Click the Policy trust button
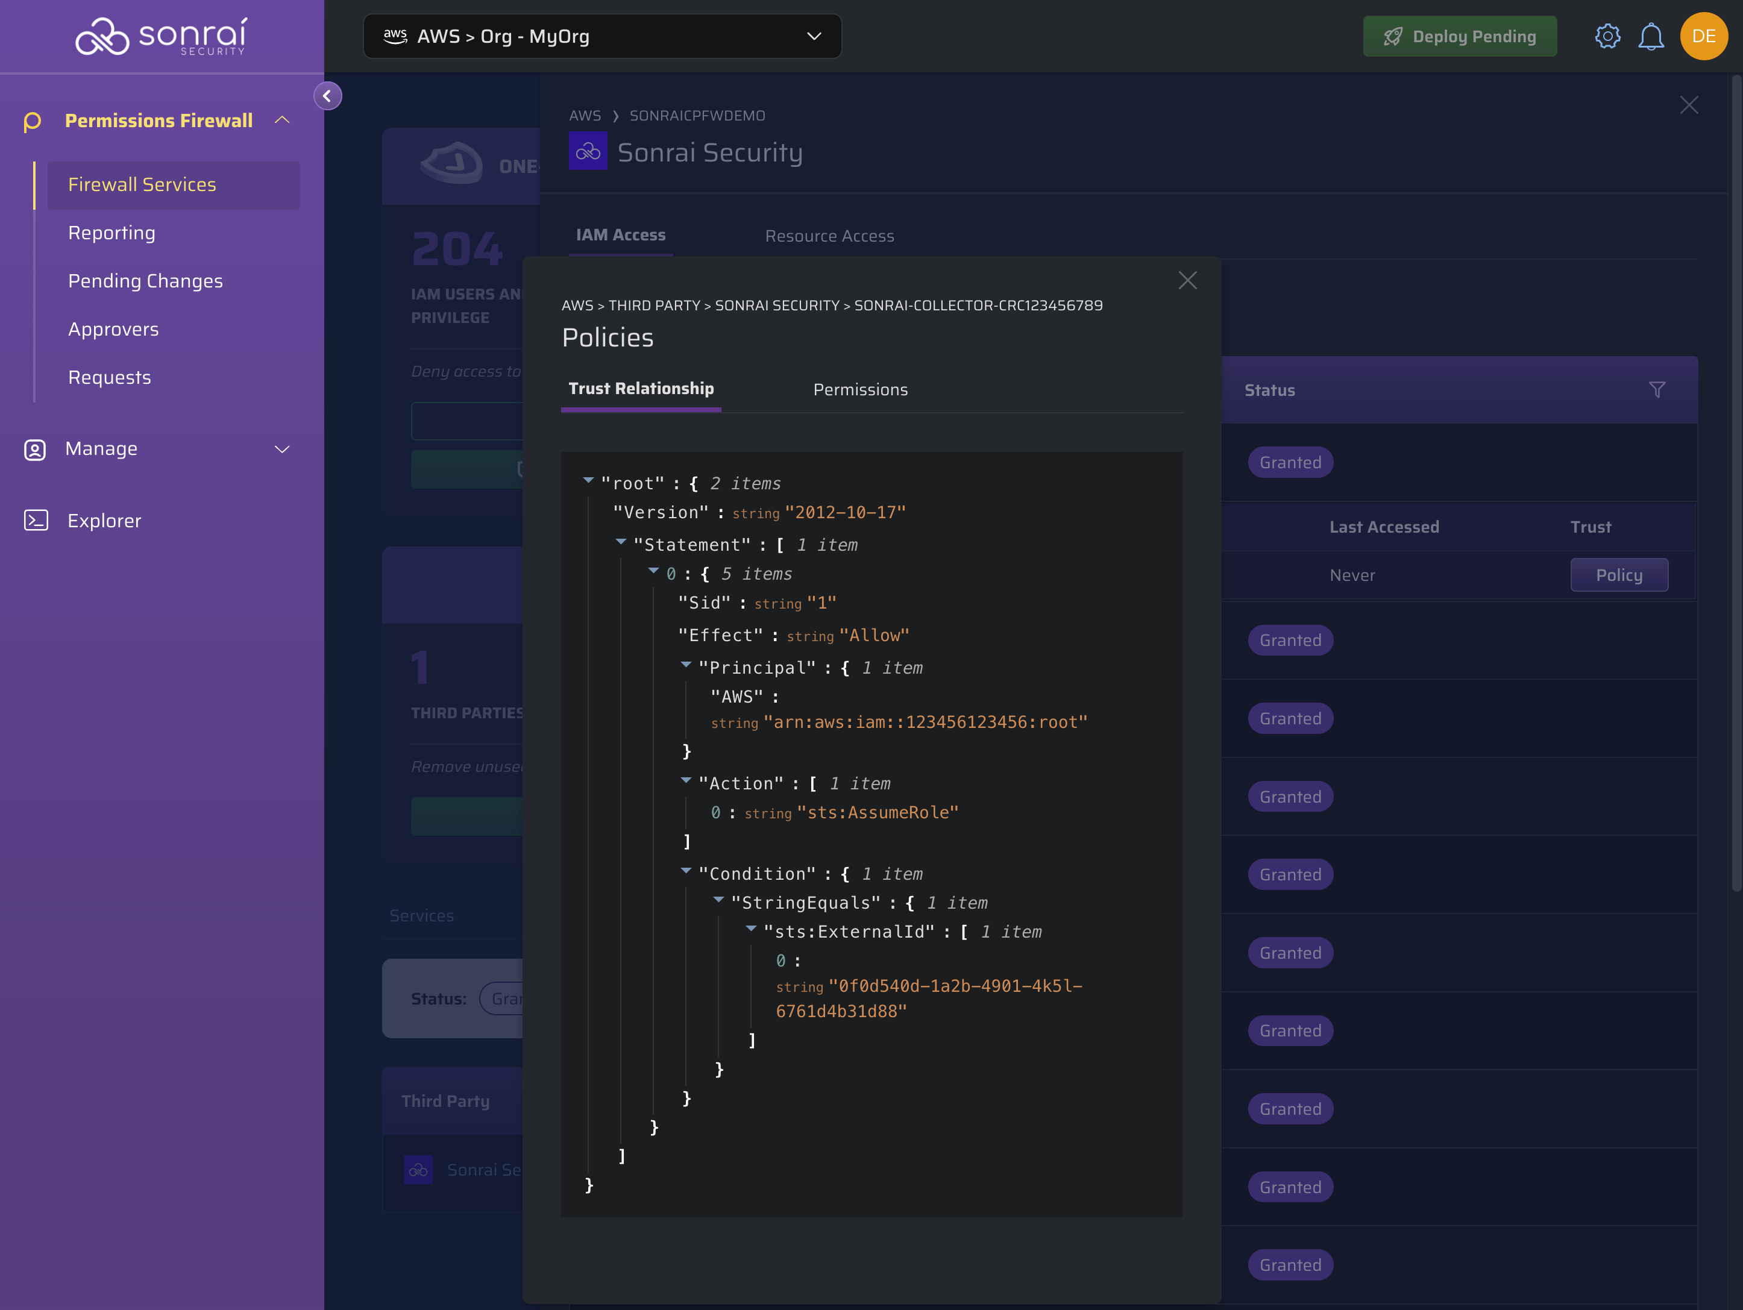The width and height of the screenshot is (1743, 1310). click(1618, 575)
